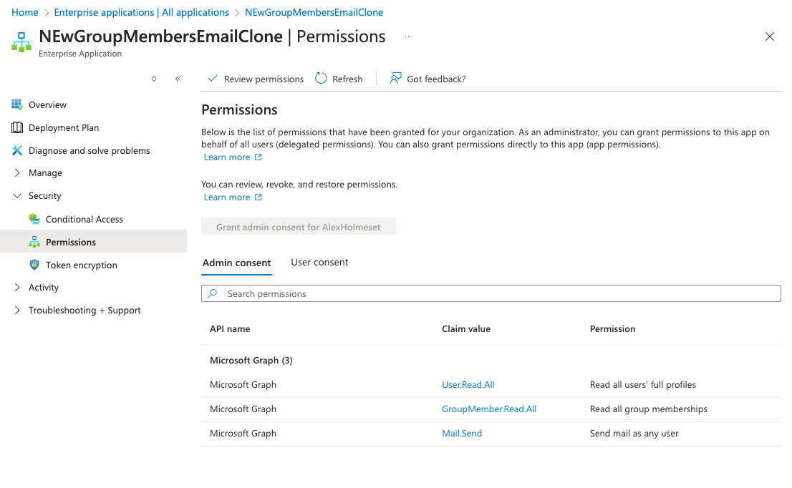Expand the Manage section
The image size is (792, 488).
coord(17,173)
